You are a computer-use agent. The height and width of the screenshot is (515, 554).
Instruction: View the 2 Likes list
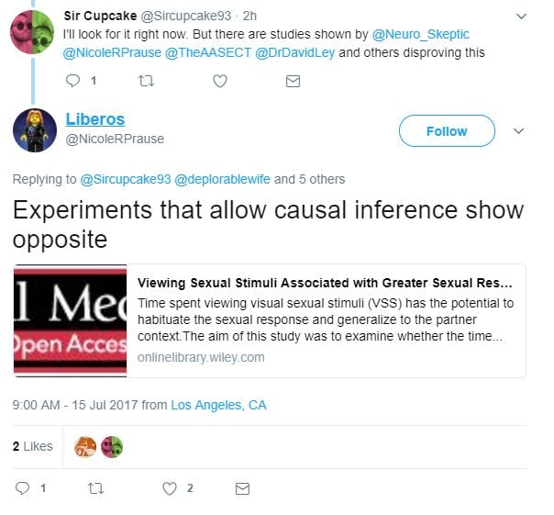pos(33,446)
